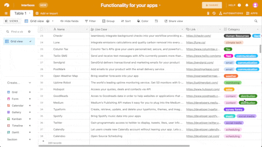
Task: Toggle the Views sidebar
Action: [x=12, y=21]
